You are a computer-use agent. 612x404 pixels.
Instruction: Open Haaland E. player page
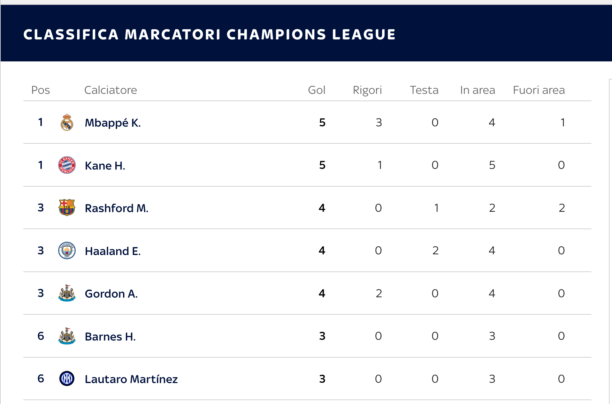coord(113,251)
